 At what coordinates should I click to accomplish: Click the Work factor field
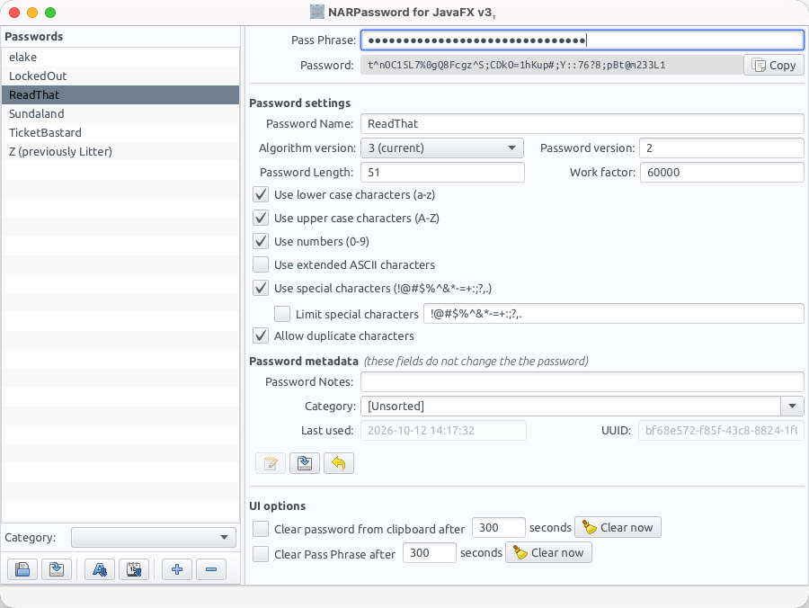[x=722, y=173]
